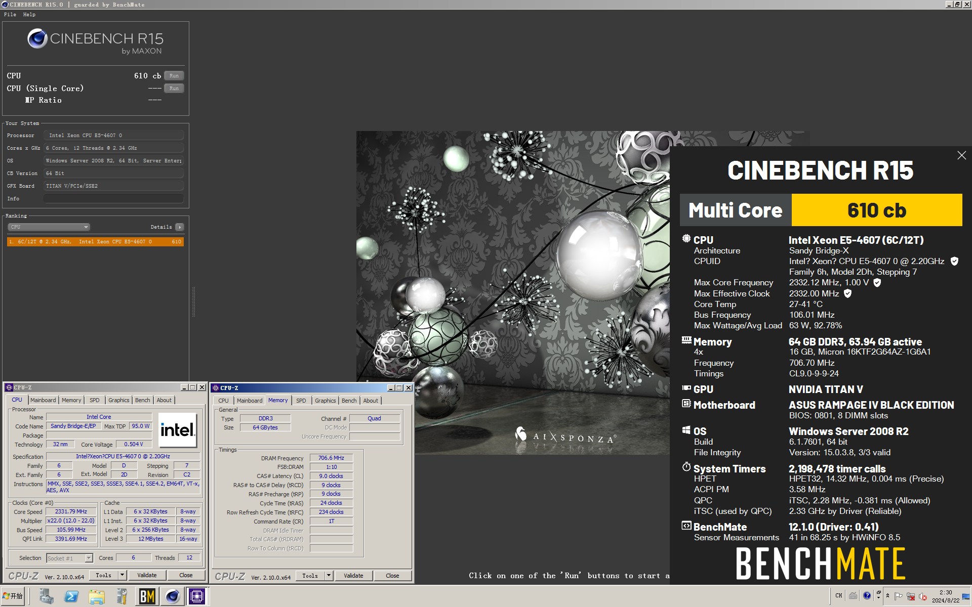Select ranking row Intel Xeon CPU E5-4607 610
972x607 pixels.
pyautogui.click(x=95, y=242)
